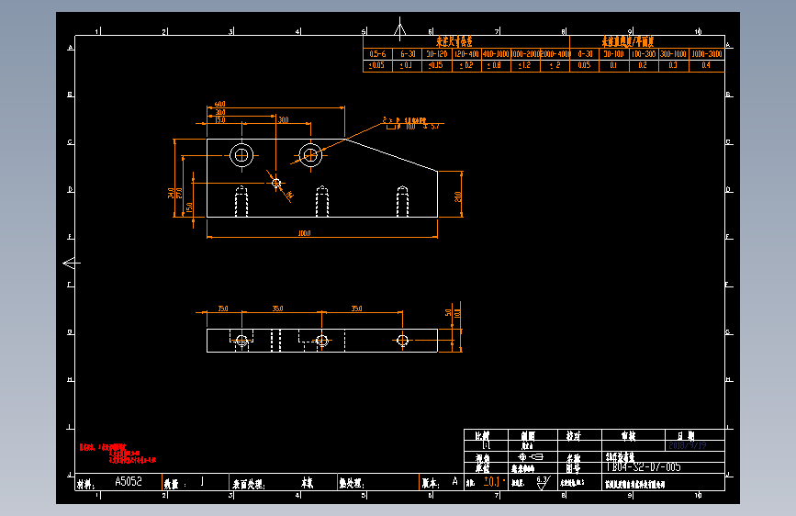This screenshot has width=796, height=516.
Task: Select the left counterbore hole in top view
Action: 241,155
